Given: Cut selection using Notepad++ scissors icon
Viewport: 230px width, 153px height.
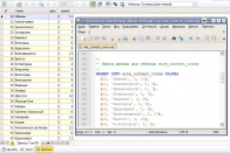Looking at the screenshot, I should click(x=134, y=38).
